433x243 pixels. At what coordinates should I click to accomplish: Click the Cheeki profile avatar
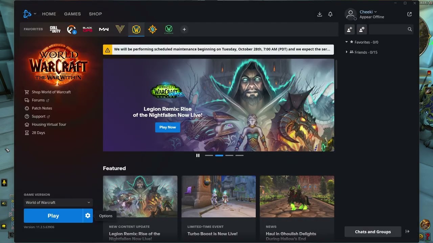point(351,14)
